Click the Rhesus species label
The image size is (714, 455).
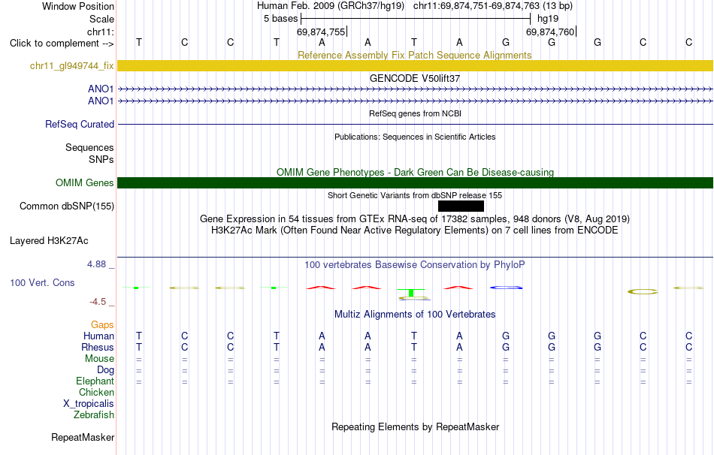pos(98,347)
